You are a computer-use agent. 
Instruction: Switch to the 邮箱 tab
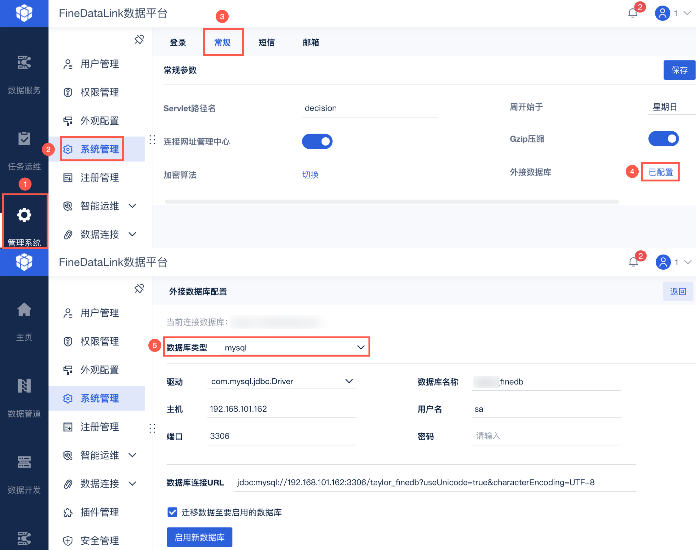click(311, 43)
